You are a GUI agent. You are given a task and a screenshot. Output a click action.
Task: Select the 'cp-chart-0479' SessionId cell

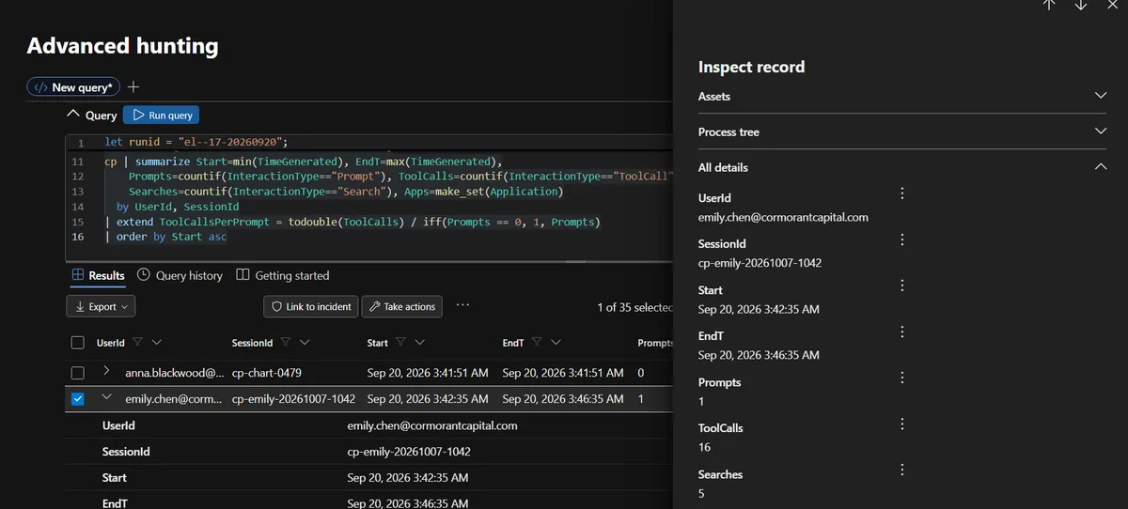[267, 373]
